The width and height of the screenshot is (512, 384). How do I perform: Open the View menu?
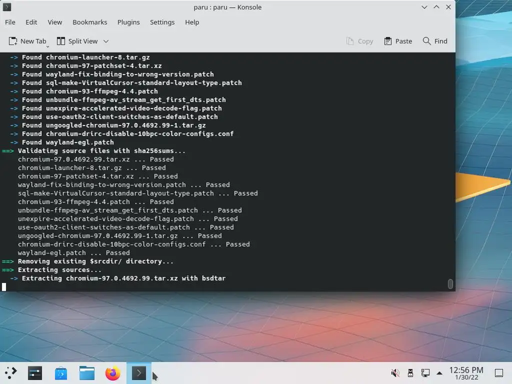click(54, 22)
